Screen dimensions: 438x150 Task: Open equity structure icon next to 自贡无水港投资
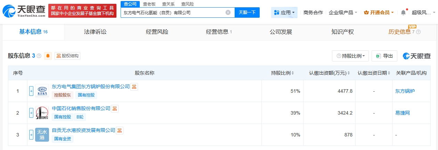point(120,130)
